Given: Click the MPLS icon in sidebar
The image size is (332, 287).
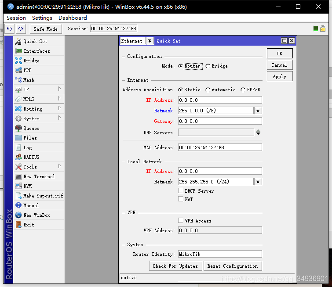Looking at the screenshot, I should pyautogui.click(x=18, y=99).
